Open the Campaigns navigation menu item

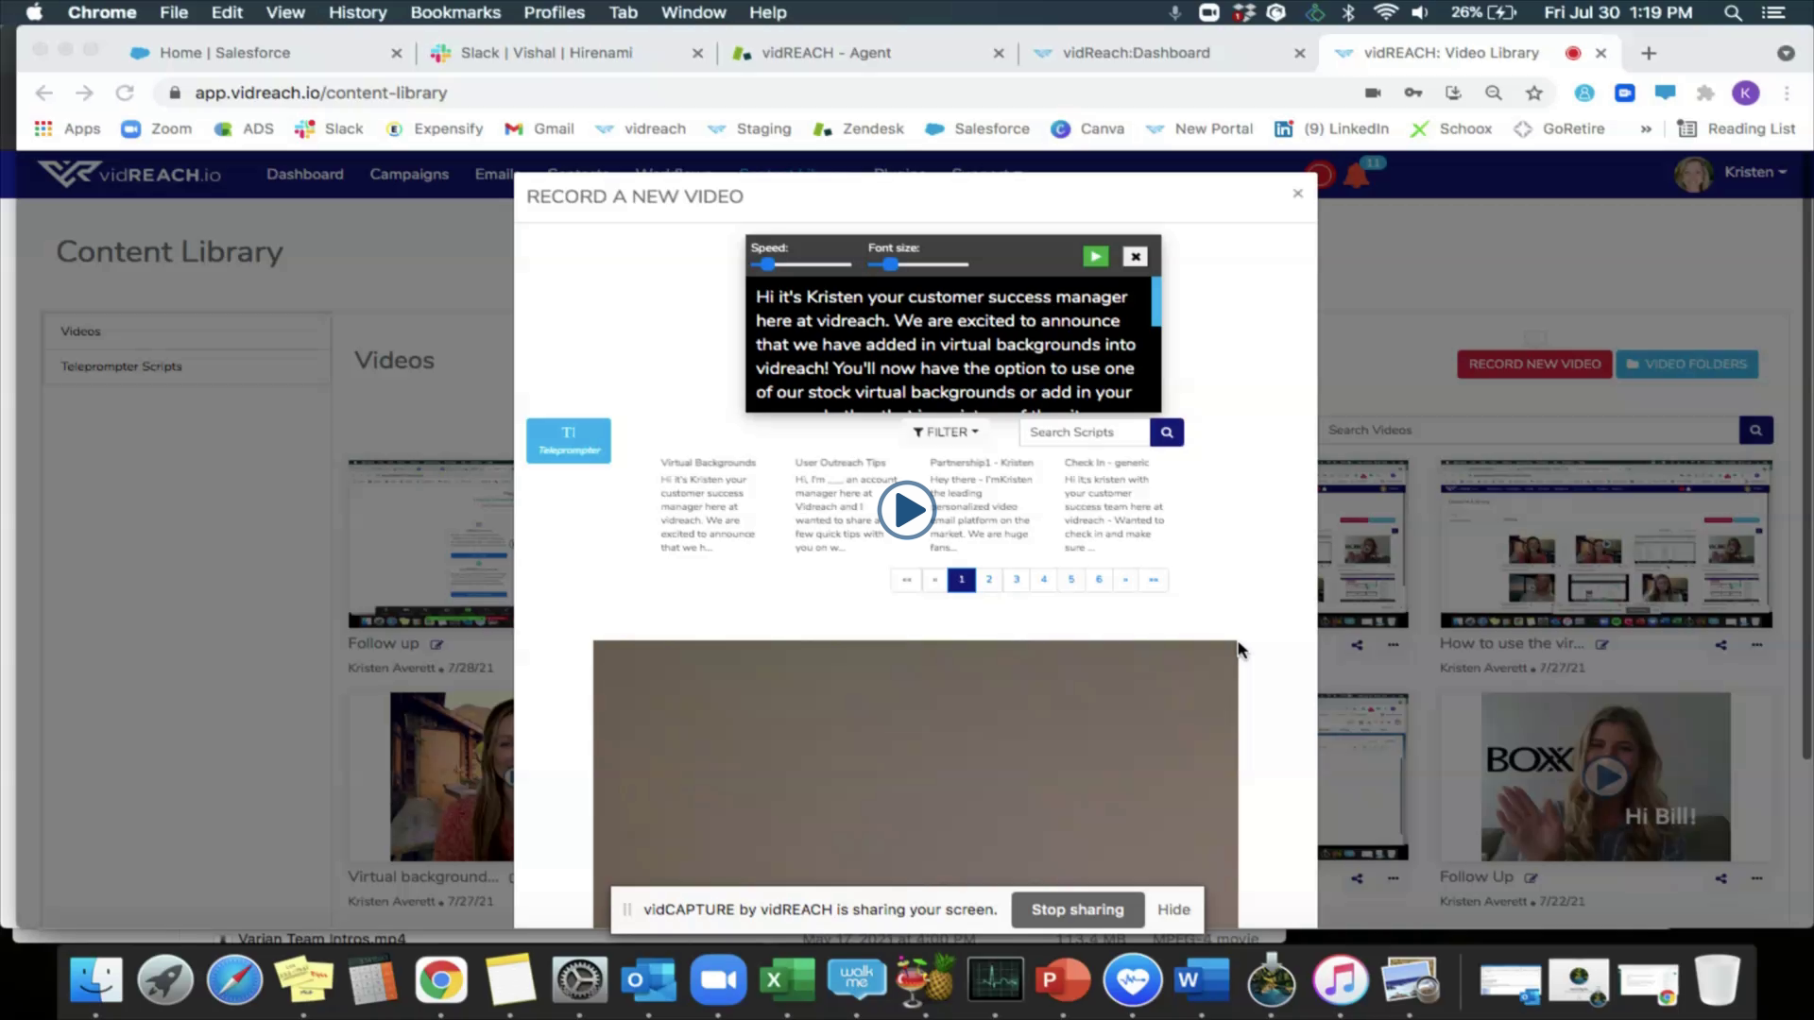point(409,174)
